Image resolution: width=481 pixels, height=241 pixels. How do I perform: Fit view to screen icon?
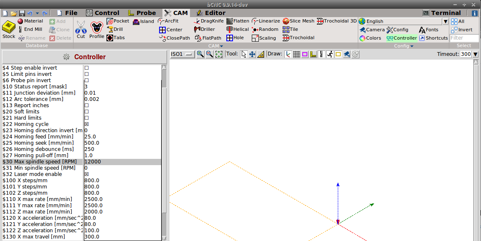[x=218, y=54]
